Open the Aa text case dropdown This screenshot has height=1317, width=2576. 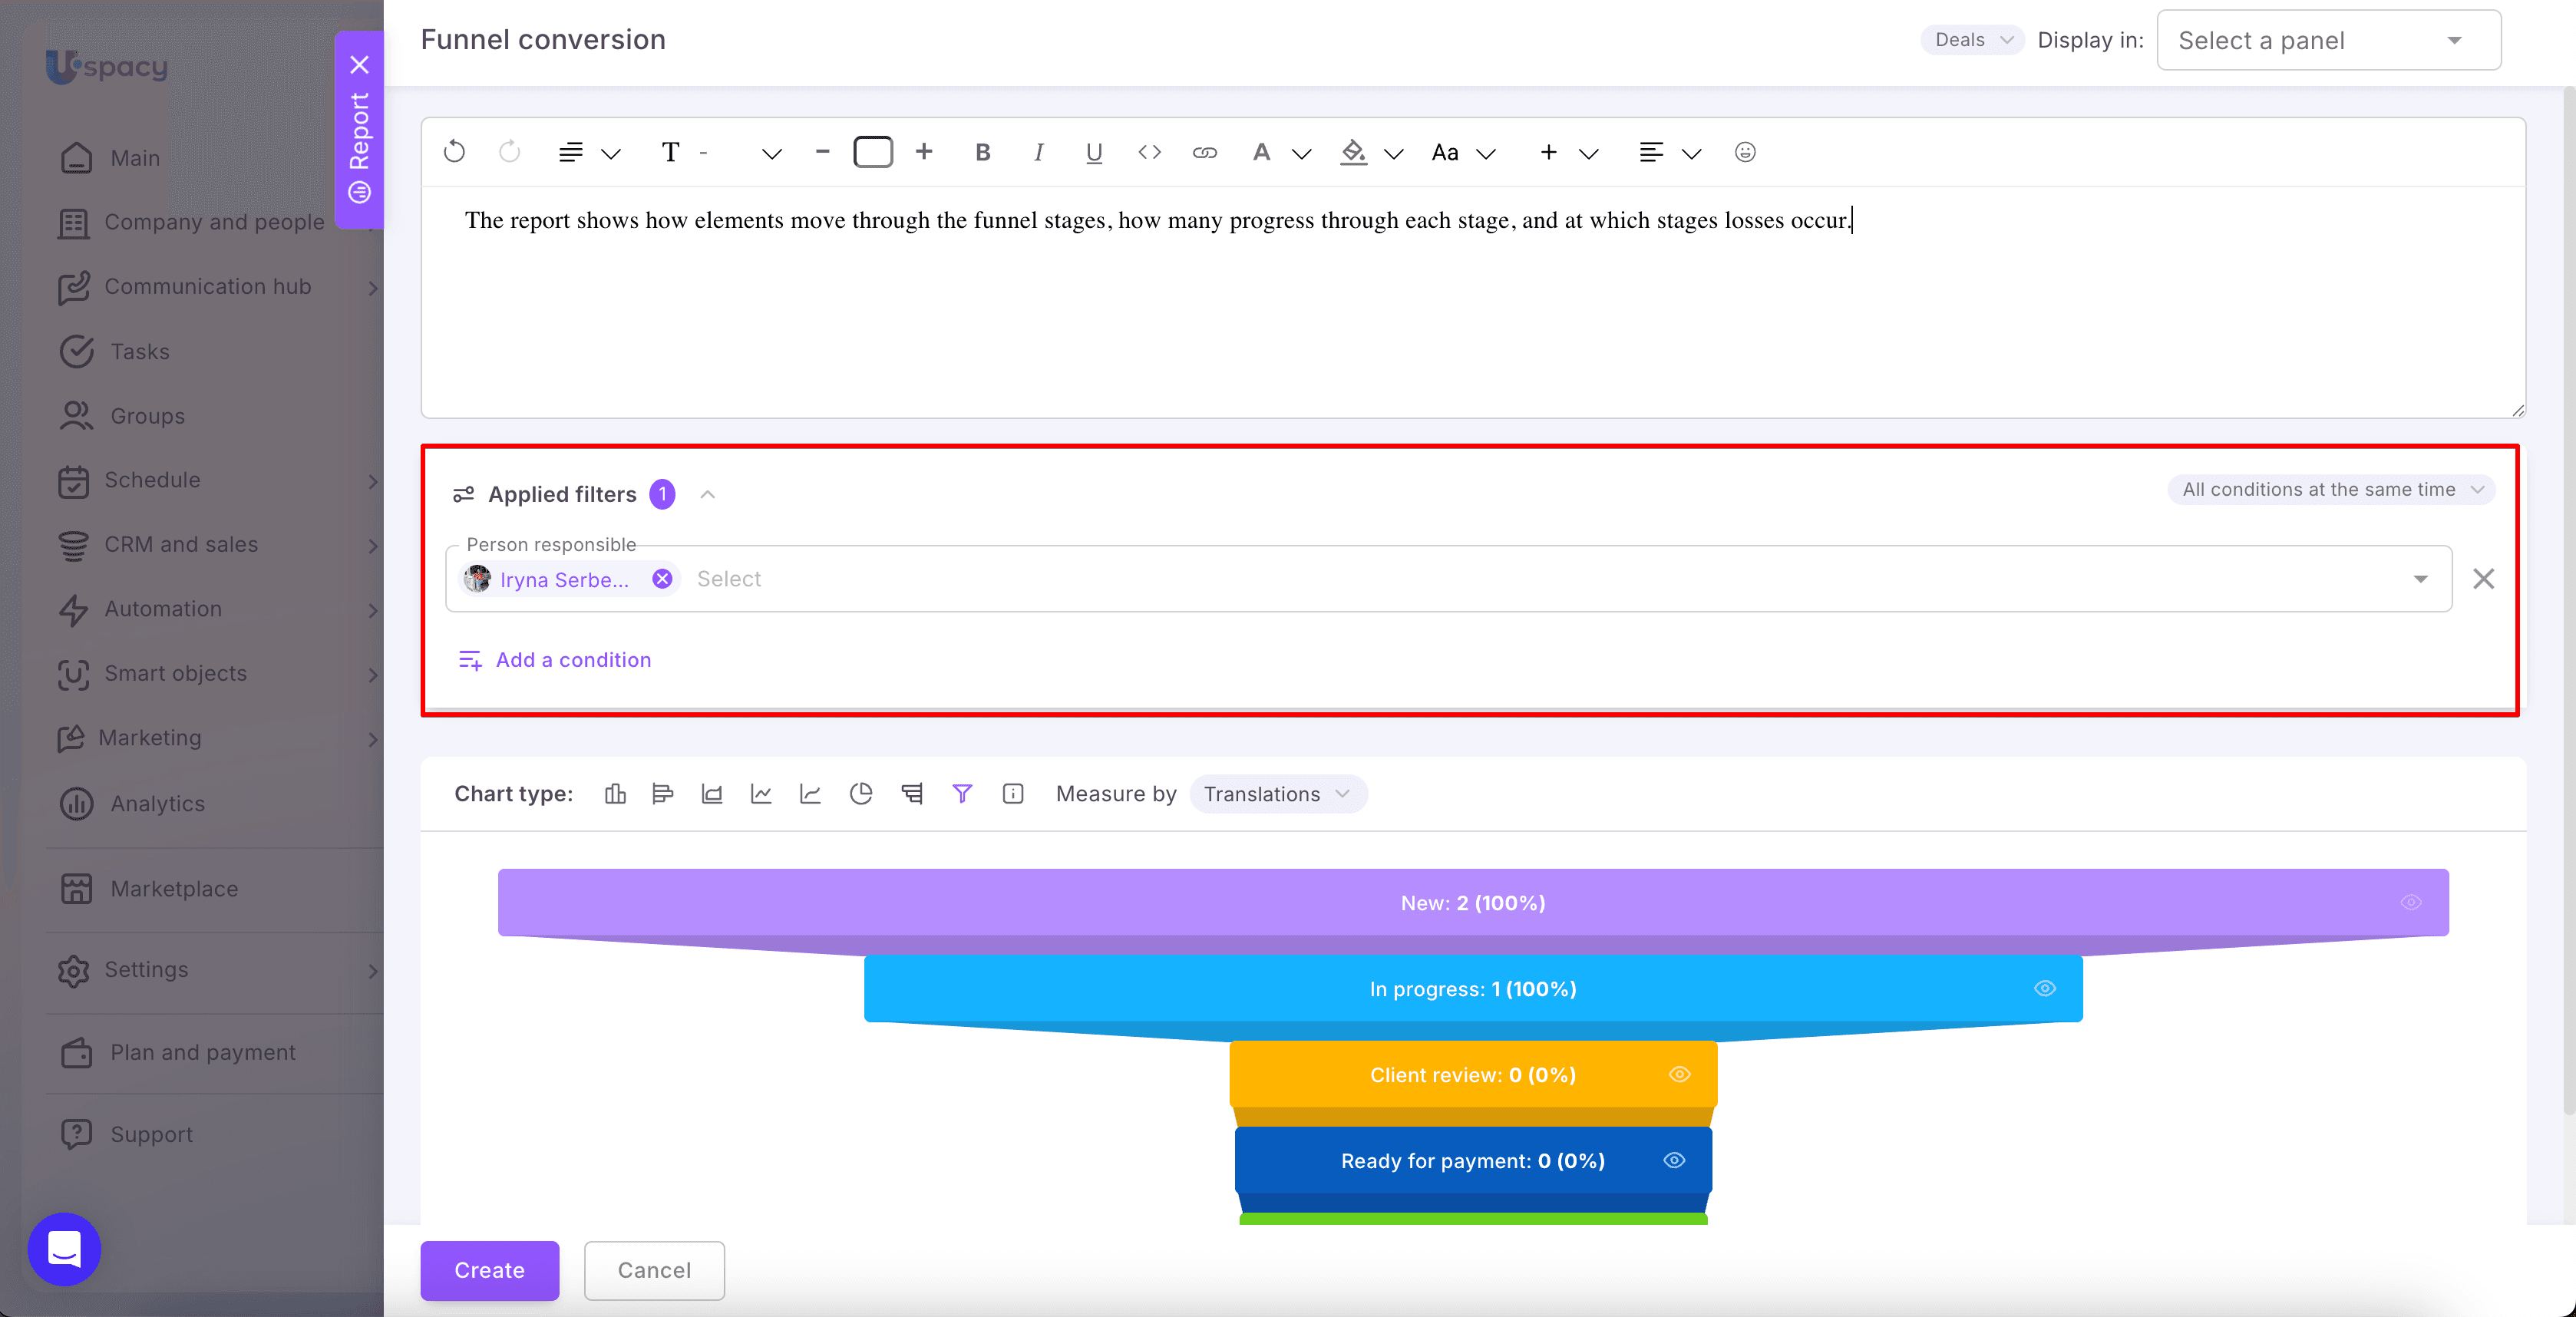coord(1463,152)
